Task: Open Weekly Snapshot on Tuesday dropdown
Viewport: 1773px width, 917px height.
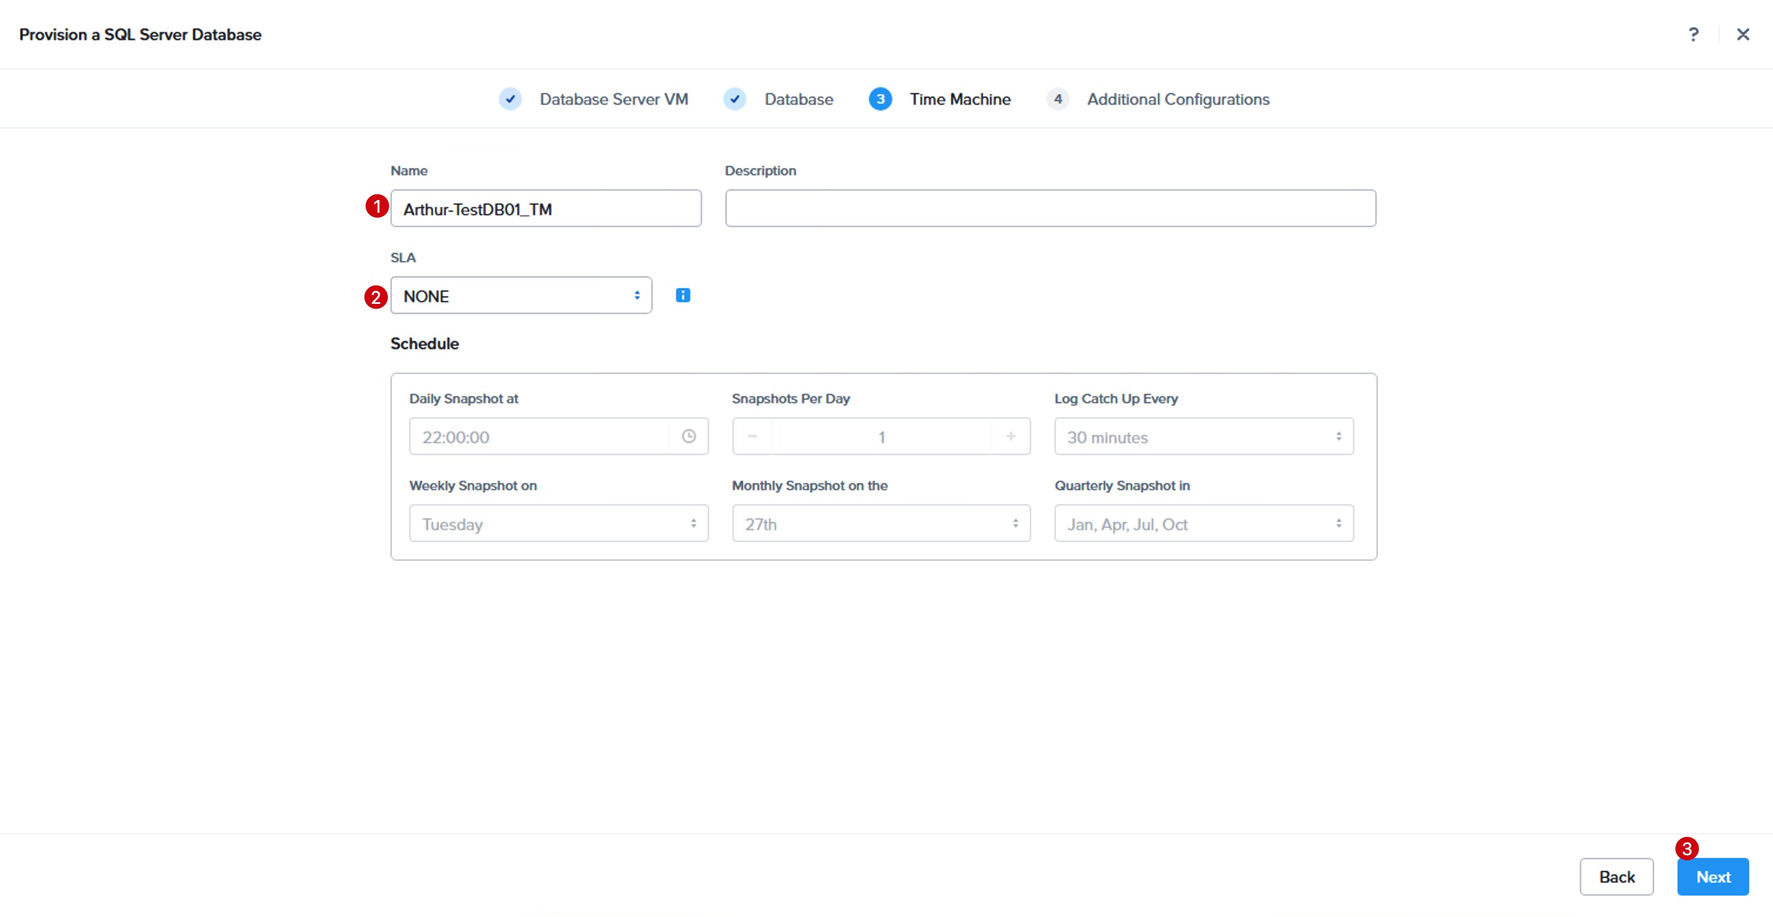Action: click(x=558, y=523)
